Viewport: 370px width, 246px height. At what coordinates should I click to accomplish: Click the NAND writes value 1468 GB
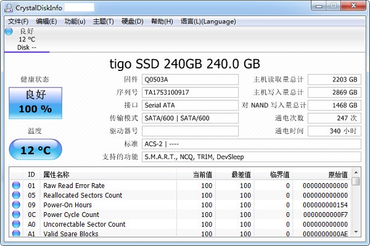(334, 105)
